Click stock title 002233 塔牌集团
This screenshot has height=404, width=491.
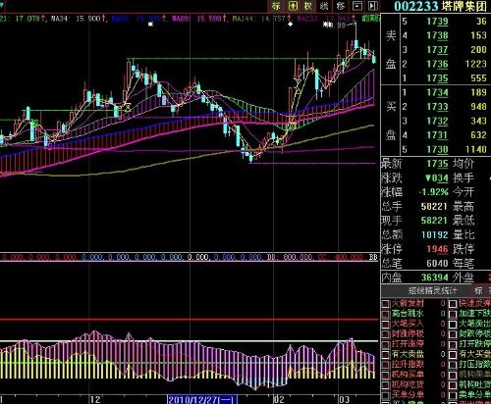(x=440, y=6)
